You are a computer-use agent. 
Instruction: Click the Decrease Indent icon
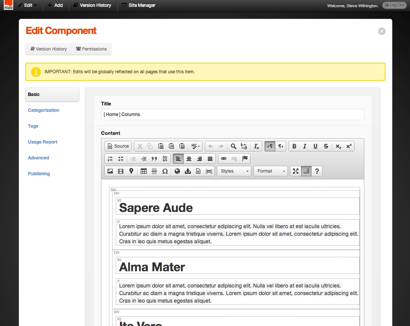click(x=133, y=159)
